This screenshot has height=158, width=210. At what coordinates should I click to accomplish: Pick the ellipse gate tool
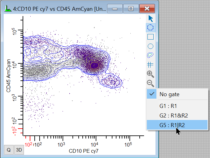click(151, 46)
